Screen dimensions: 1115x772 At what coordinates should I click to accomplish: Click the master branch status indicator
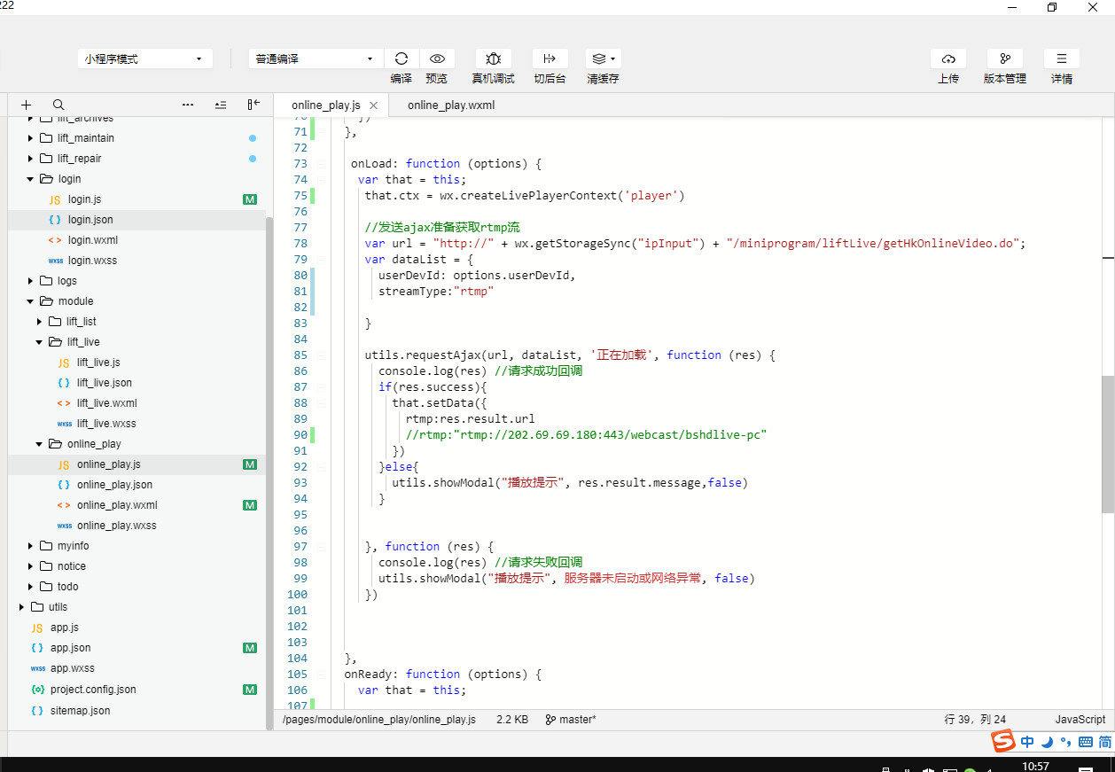pos(571,720)
